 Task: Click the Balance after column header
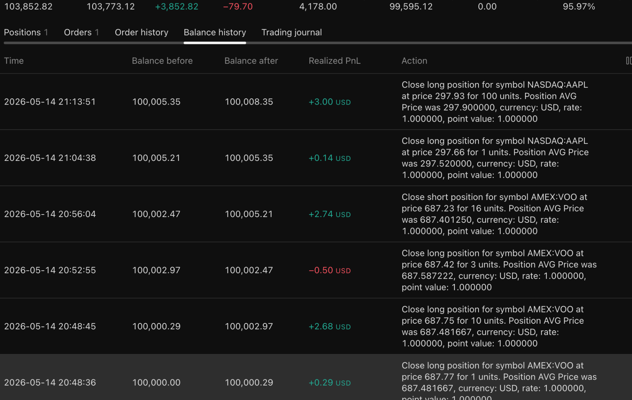(251, 61)
